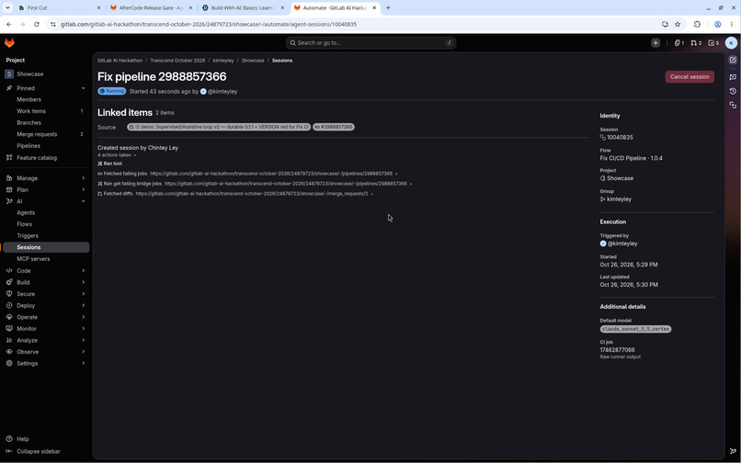Open CI job 17462877066 link
The height and width of the screenshot is (463, 741).
click(617, 350)
